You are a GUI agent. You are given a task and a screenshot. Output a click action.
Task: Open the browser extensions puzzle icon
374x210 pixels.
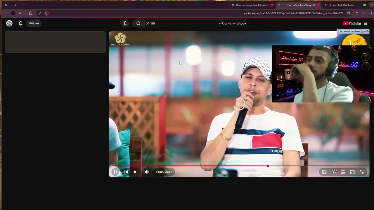tap(31, 13)
